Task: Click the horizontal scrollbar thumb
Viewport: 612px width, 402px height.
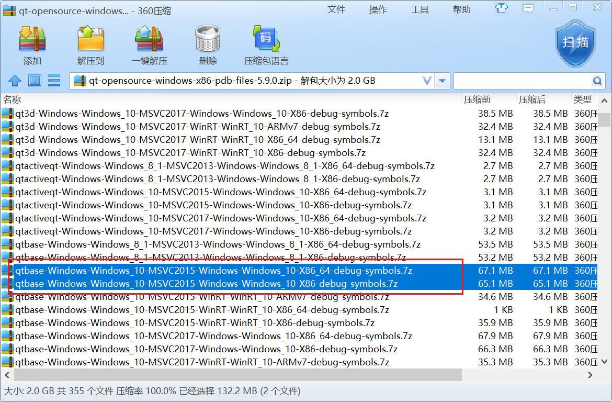Action: (x=238, y=375)
